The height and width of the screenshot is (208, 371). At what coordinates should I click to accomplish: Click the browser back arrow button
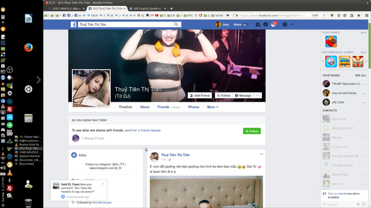[x=228, y=16]
